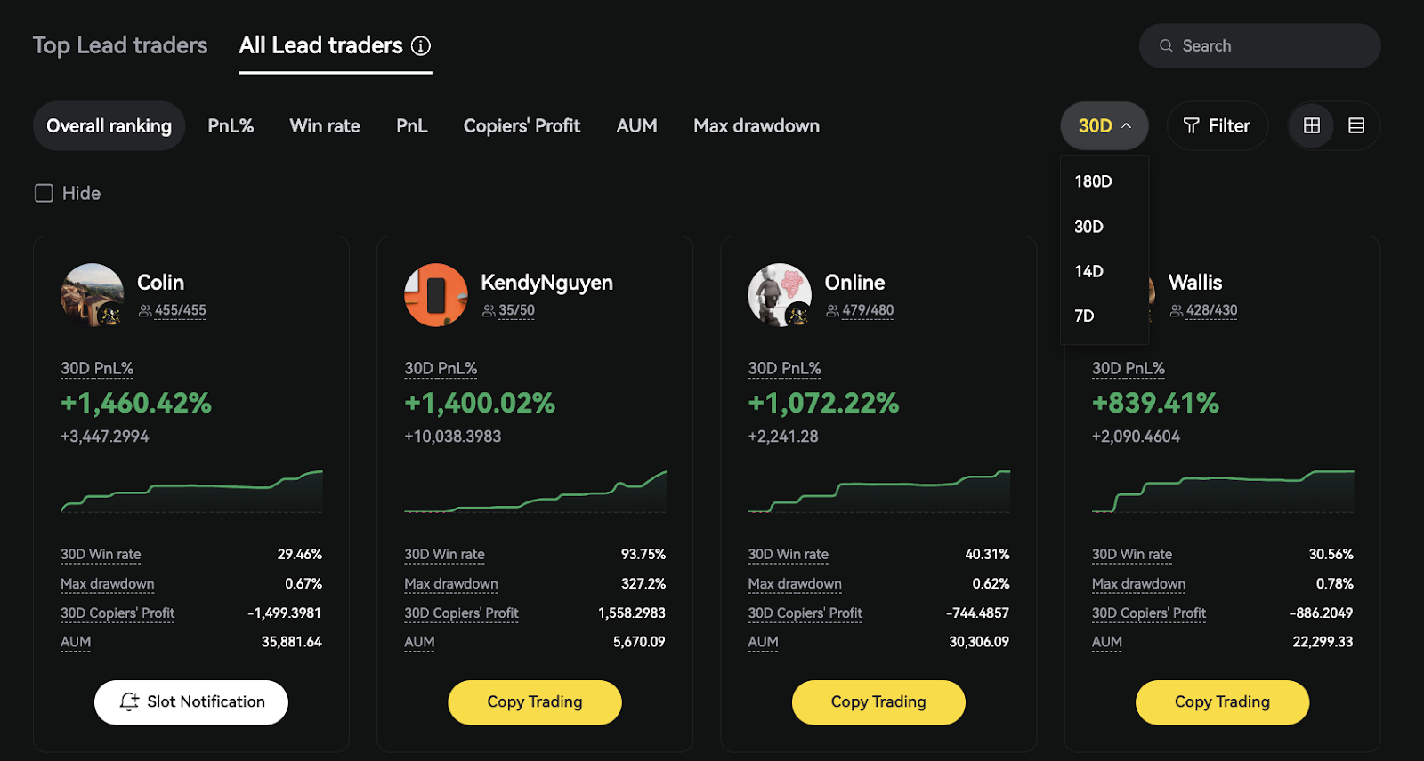Switch to grid card view
Image resolution: width=1424 pixels, height=761 pixels.
click(1312, 126)
